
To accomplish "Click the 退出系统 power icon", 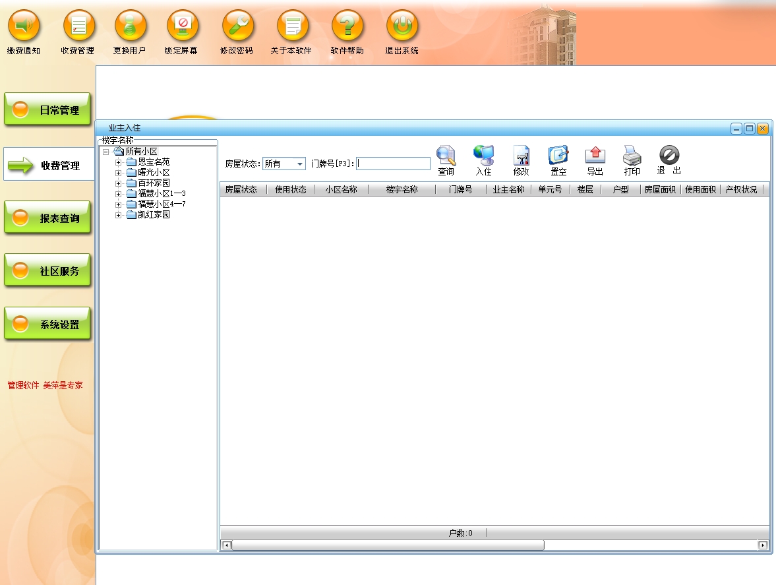I will [402, 26].
